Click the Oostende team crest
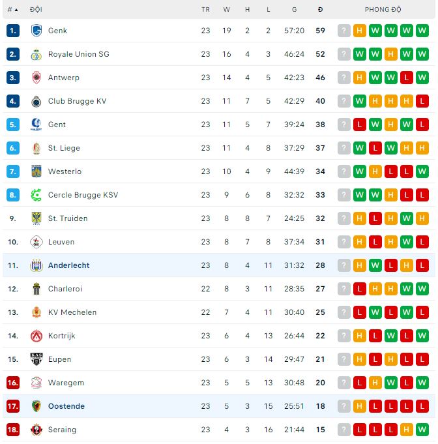Image resolution: width=438 pixels, height=444 pixels. (36, 406)
